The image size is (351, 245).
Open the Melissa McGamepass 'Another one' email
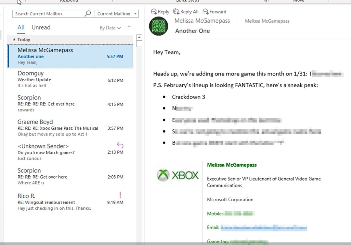pyautogui.click(x=70, y=56)
